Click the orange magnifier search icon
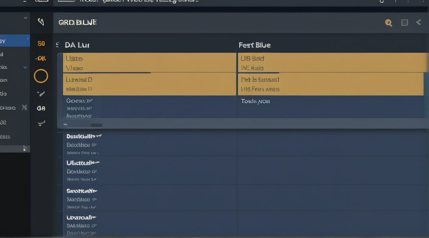Viewport: 429px width, 238px height. tap(388, 23)
